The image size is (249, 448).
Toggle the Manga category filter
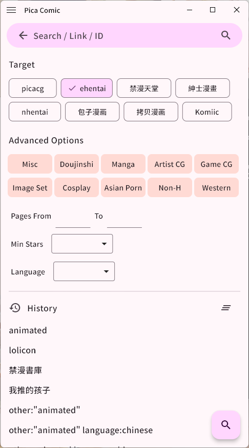(123, 164)
